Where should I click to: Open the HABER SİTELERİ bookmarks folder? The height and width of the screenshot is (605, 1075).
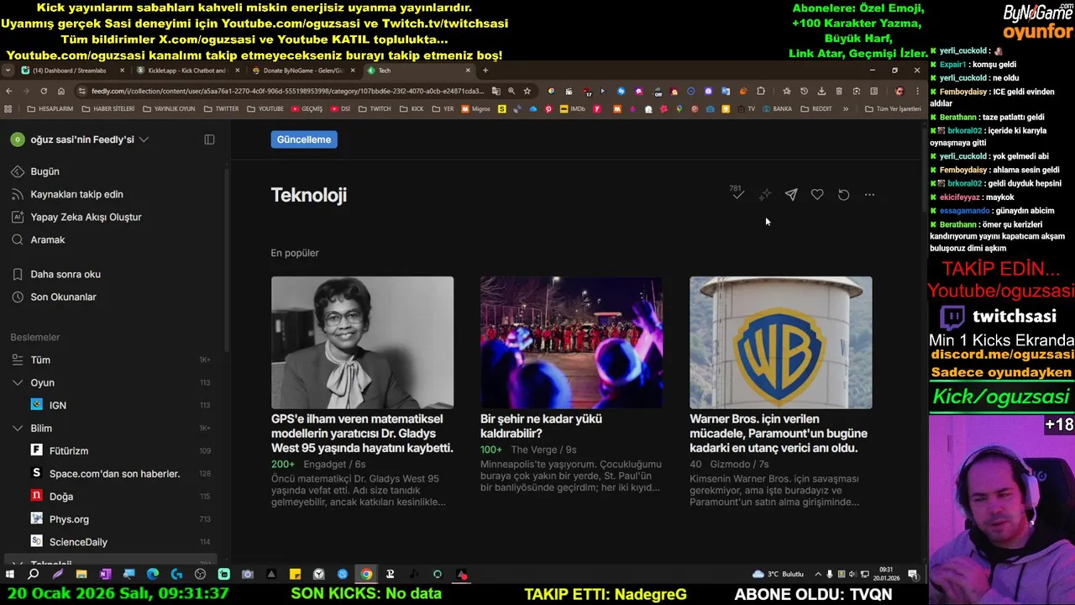pos(107,109)
